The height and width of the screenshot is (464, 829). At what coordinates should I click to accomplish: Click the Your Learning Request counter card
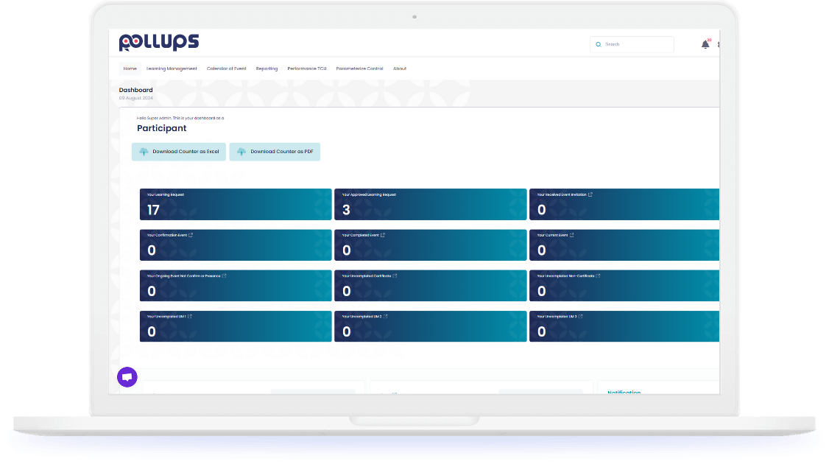coord(236,204)
